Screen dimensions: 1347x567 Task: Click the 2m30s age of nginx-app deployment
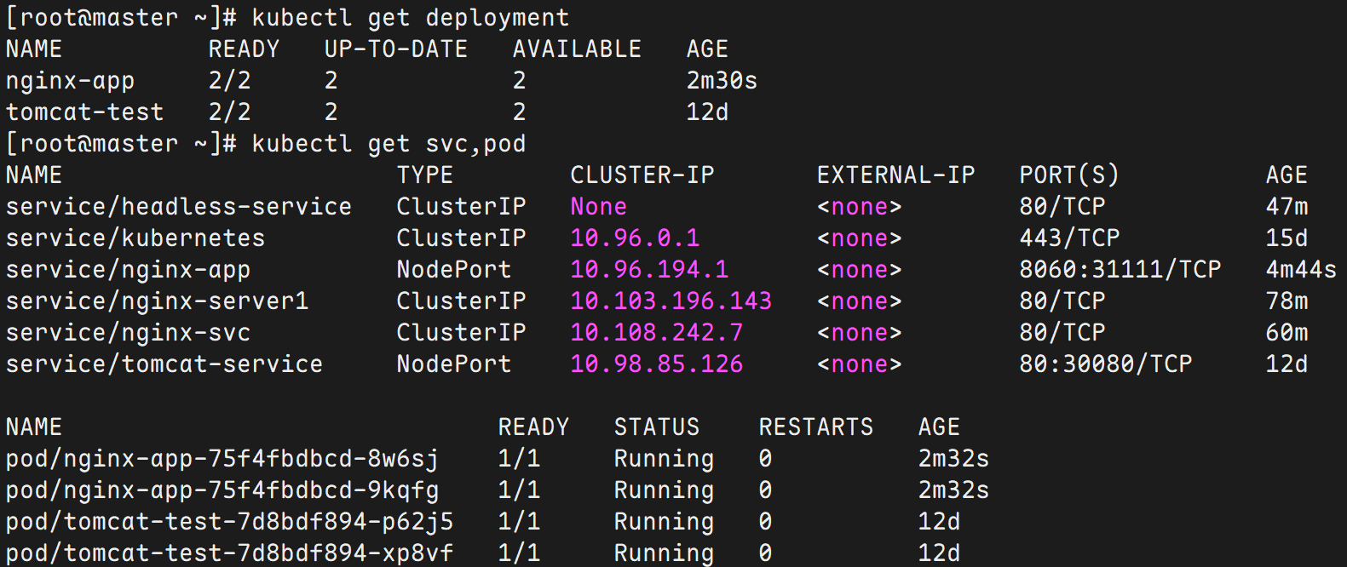point(722,81)
